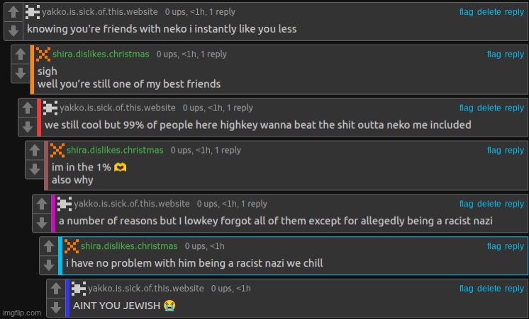
Task: Downvote the "knowing you're friends with neko" comment
Action: click(13, 30)
